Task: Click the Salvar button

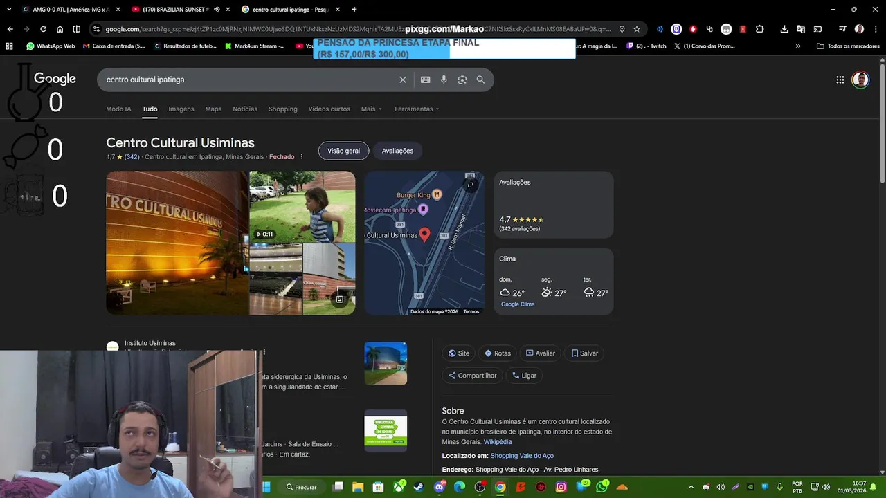Action: [585, 353]
